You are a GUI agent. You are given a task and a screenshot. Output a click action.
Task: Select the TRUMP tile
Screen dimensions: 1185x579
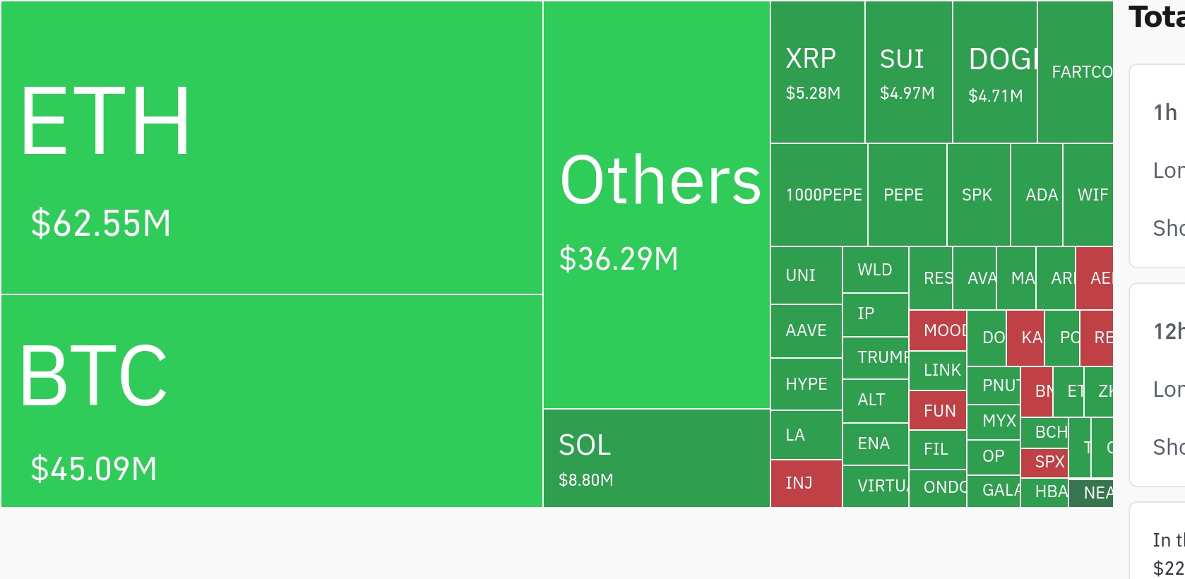point(876,358)
